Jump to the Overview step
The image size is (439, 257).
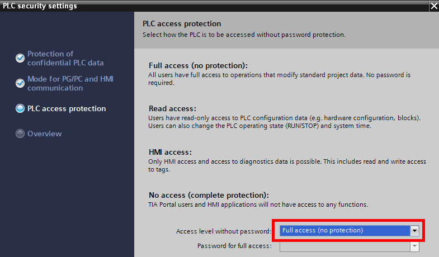coord(45,134)
